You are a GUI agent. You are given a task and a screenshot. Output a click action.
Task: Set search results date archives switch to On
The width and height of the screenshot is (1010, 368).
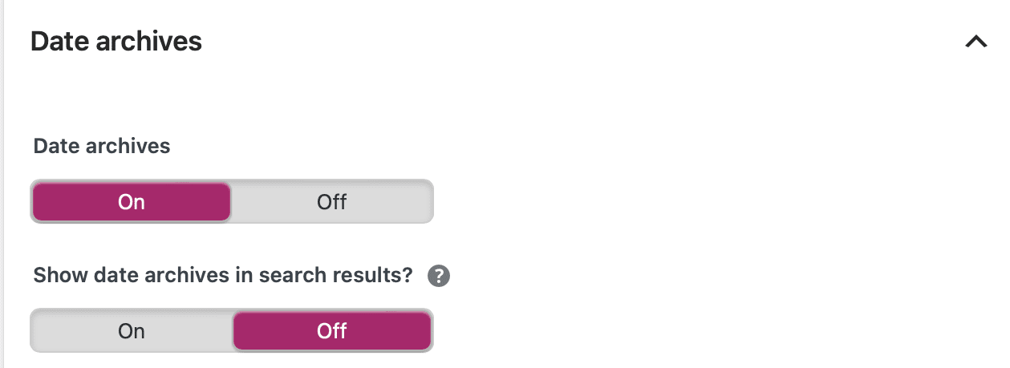click(132, 331)
